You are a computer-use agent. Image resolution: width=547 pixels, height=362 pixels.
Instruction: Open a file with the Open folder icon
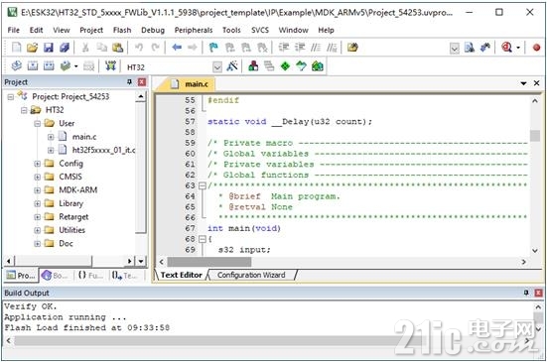(x=32, y=47)
